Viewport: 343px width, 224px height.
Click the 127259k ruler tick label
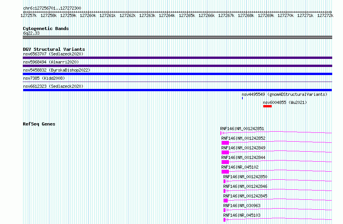point(68,15)
